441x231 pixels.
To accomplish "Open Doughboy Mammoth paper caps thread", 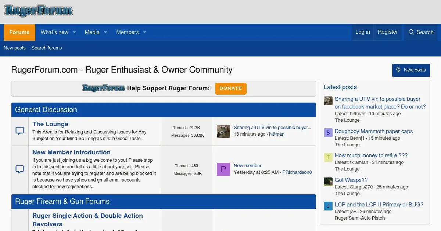I will click(x=373, y=131).
